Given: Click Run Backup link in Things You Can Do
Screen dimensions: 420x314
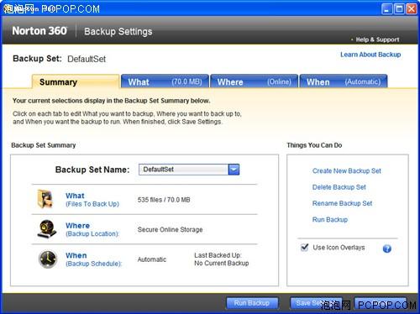Looking at the screenshot, I should (x=330, y=220).
